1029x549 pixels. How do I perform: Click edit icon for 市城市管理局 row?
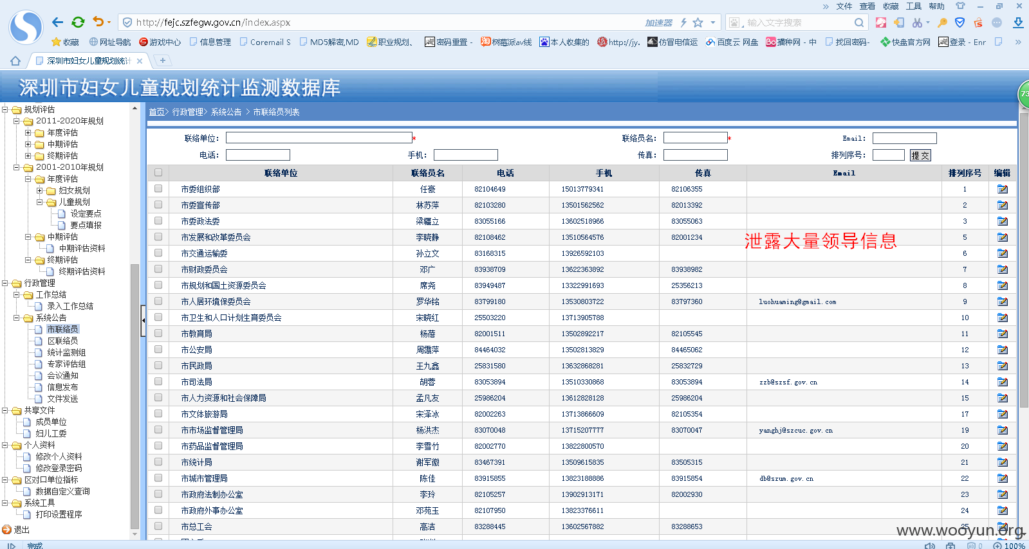click(1002, 478)
